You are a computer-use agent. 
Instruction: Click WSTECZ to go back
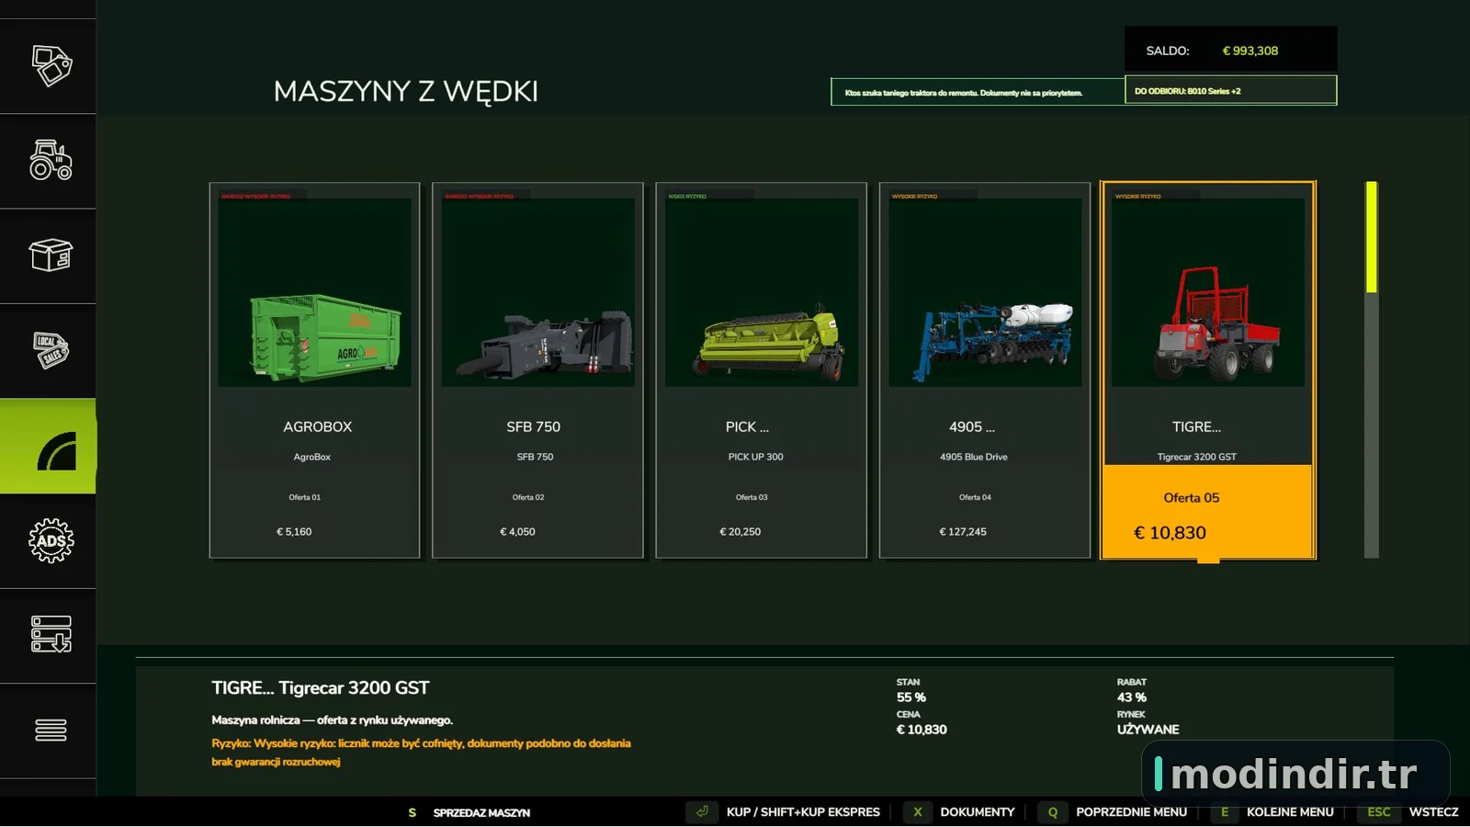tap(1433, 812)
